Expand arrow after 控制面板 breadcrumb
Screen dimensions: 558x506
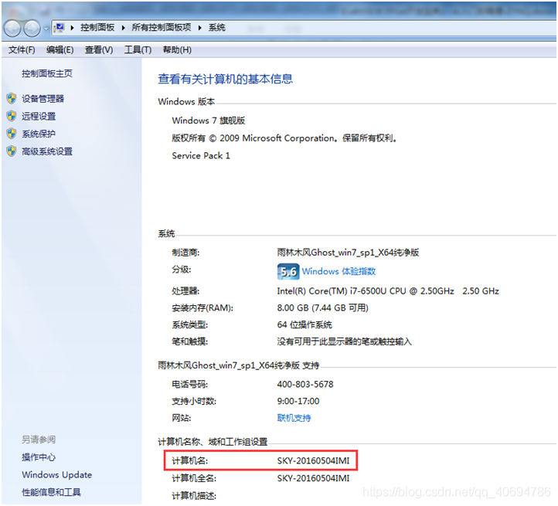coord(123,28)
